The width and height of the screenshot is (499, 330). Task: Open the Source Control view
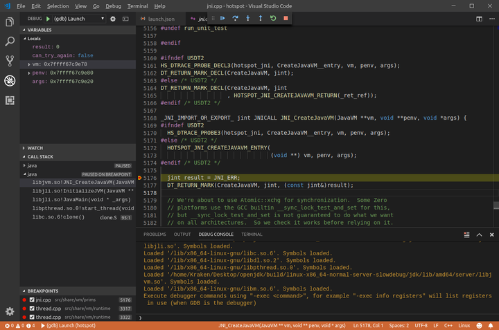[10, 61]
